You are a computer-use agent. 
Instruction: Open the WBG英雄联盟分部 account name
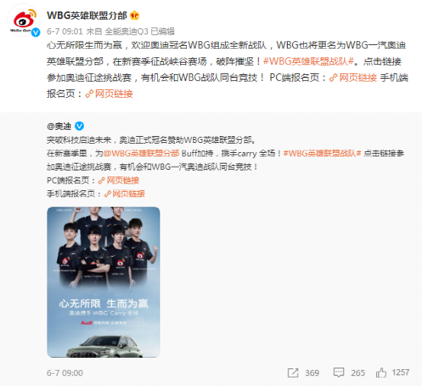point(87,15)
